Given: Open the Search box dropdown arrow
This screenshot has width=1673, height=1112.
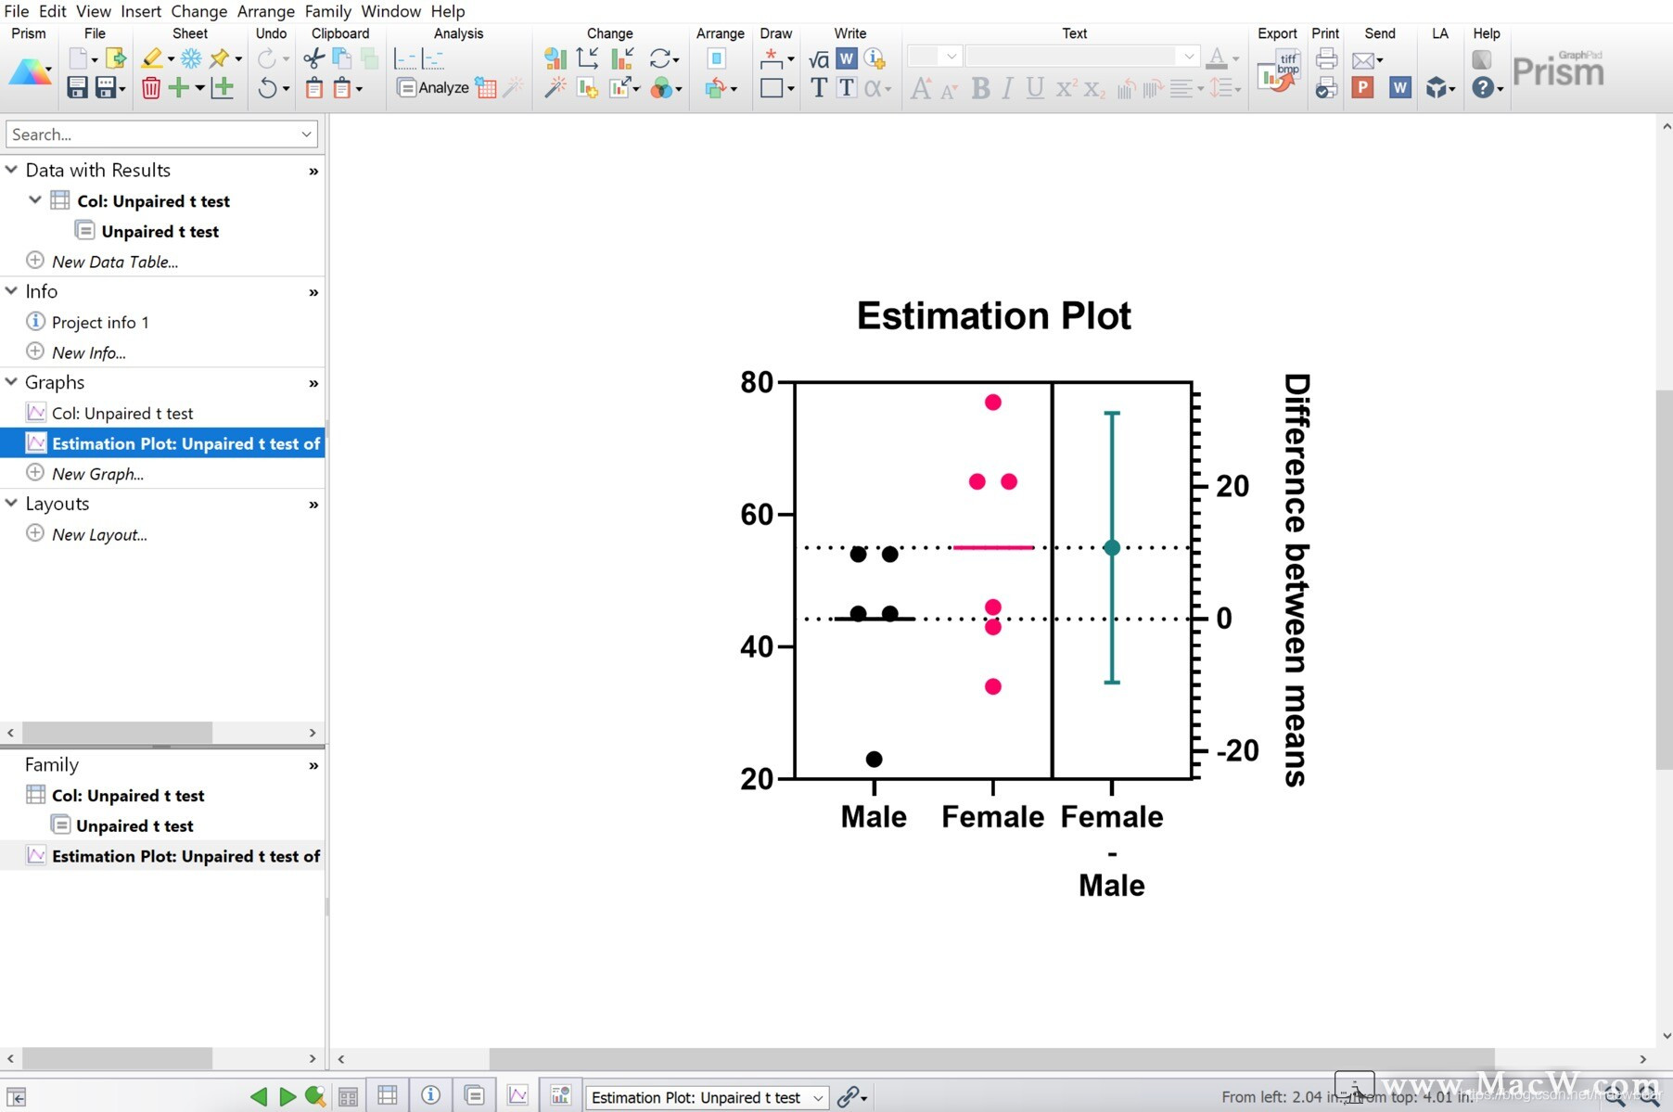Looking at the screenshot, I should pyautogui.click(x=306, y=134).
